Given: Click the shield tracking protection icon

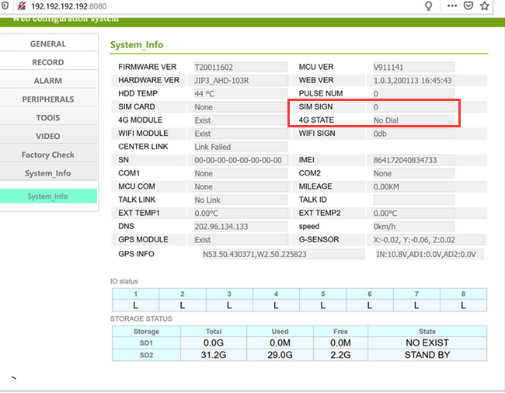Looking at the screenshot, I should coord(5,6).
